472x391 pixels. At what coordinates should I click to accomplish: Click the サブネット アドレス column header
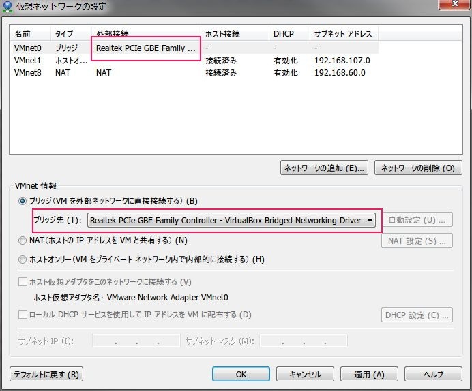[x=344, y=34]
